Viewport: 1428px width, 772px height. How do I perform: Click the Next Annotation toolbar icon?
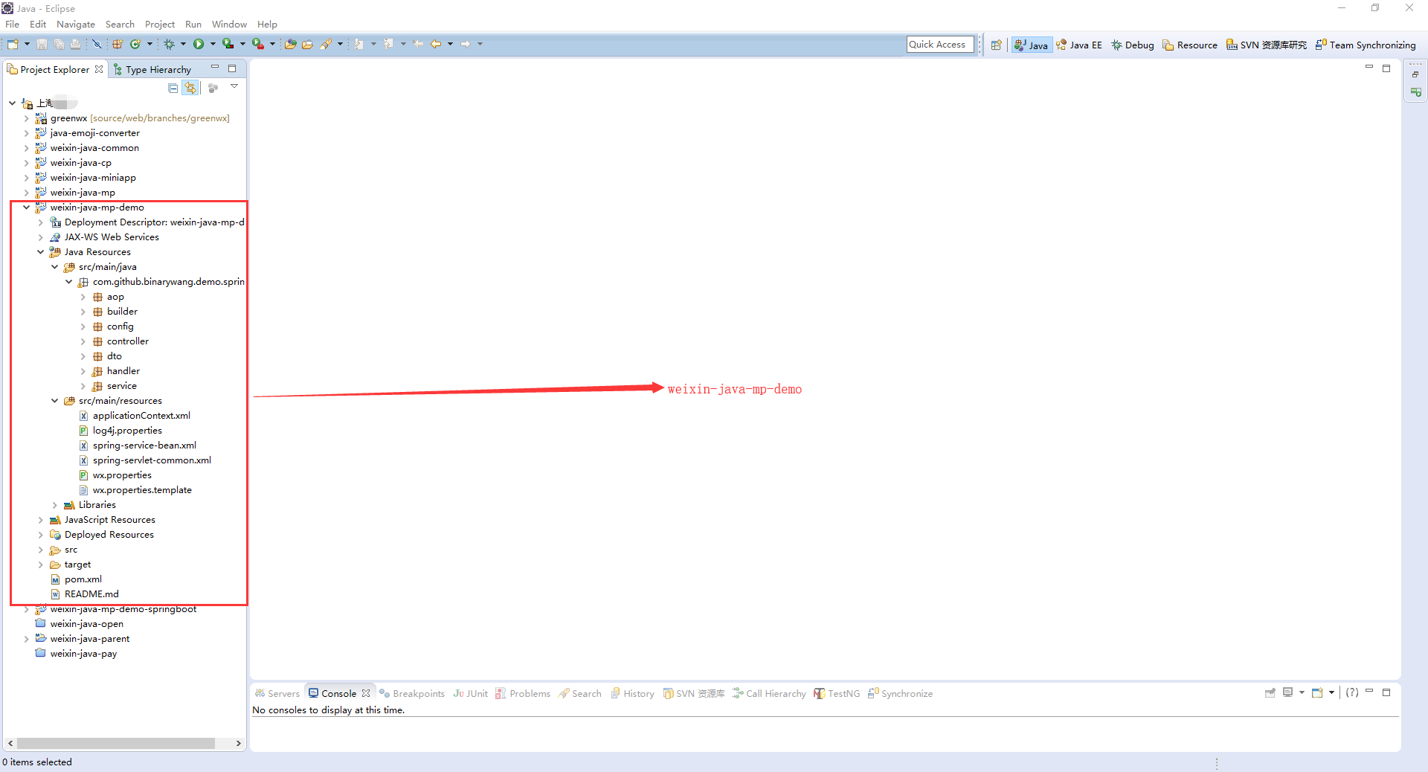click(x=359, y=44)
